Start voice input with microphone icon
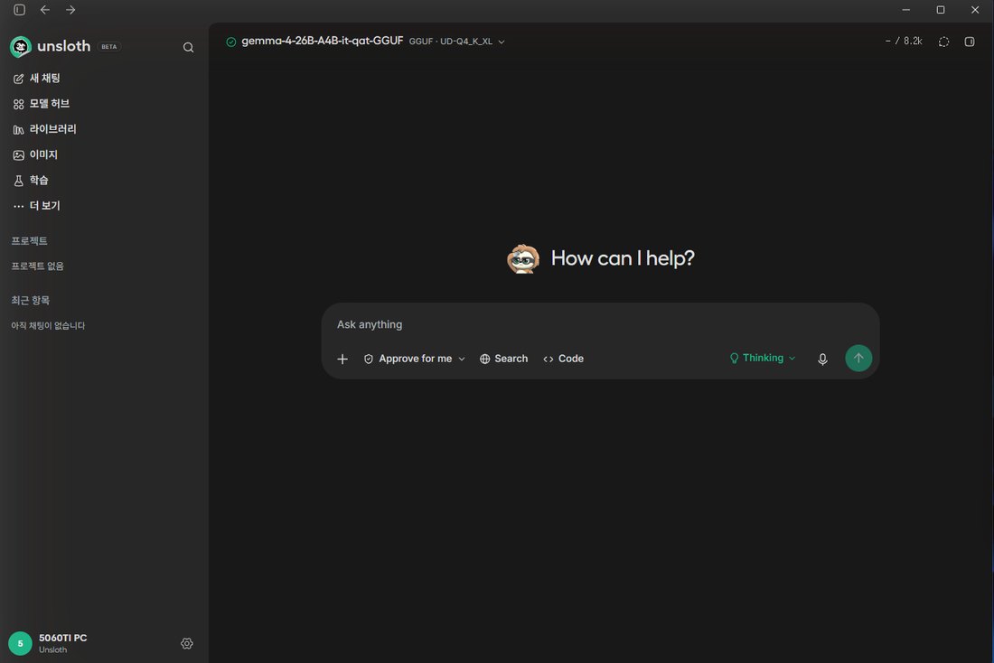The height and width of the screenshot is (663, 994). click(x=822, y=359)
